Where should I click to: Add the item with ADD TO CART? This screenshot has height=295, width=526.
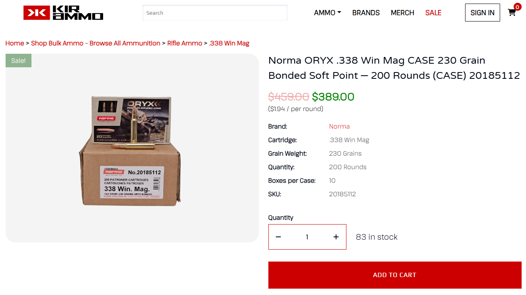tap(395, 275)
